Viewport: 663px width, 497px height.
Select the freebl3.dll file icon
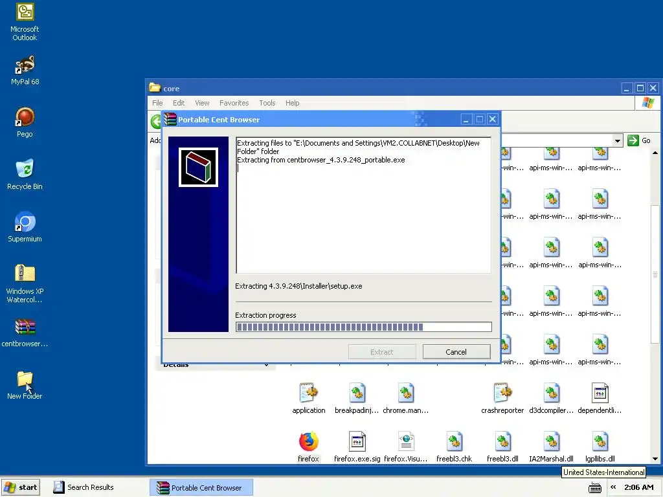(x=502, y=447)
